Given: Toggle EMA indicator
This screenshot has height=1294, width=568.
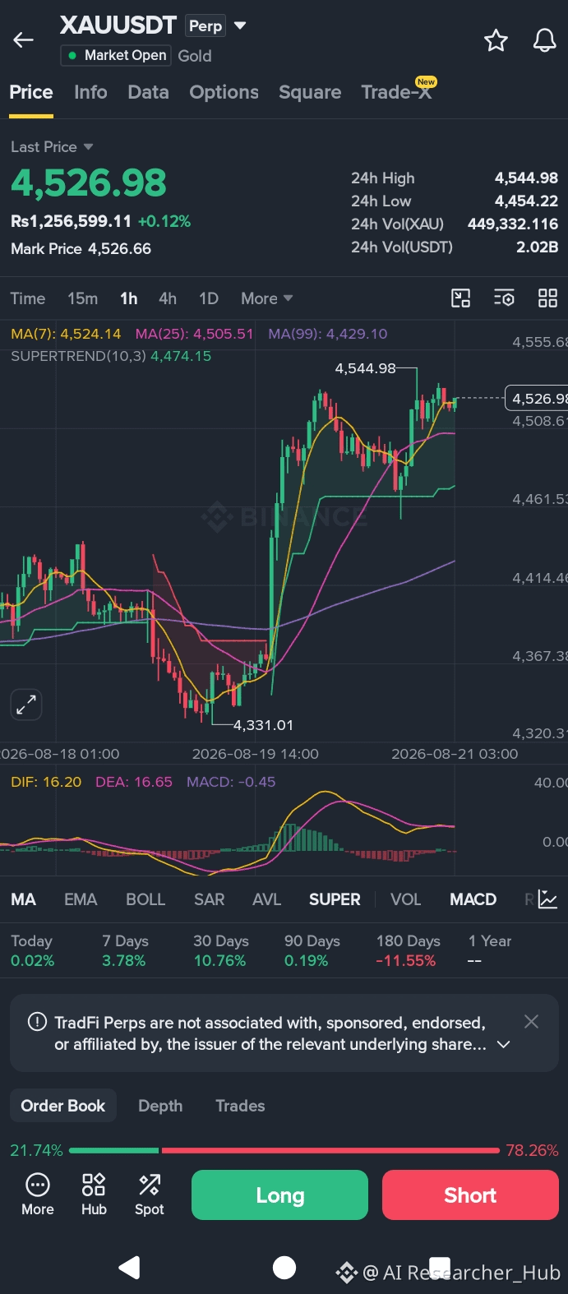Looking at the screenshot, I should [81, 899].
